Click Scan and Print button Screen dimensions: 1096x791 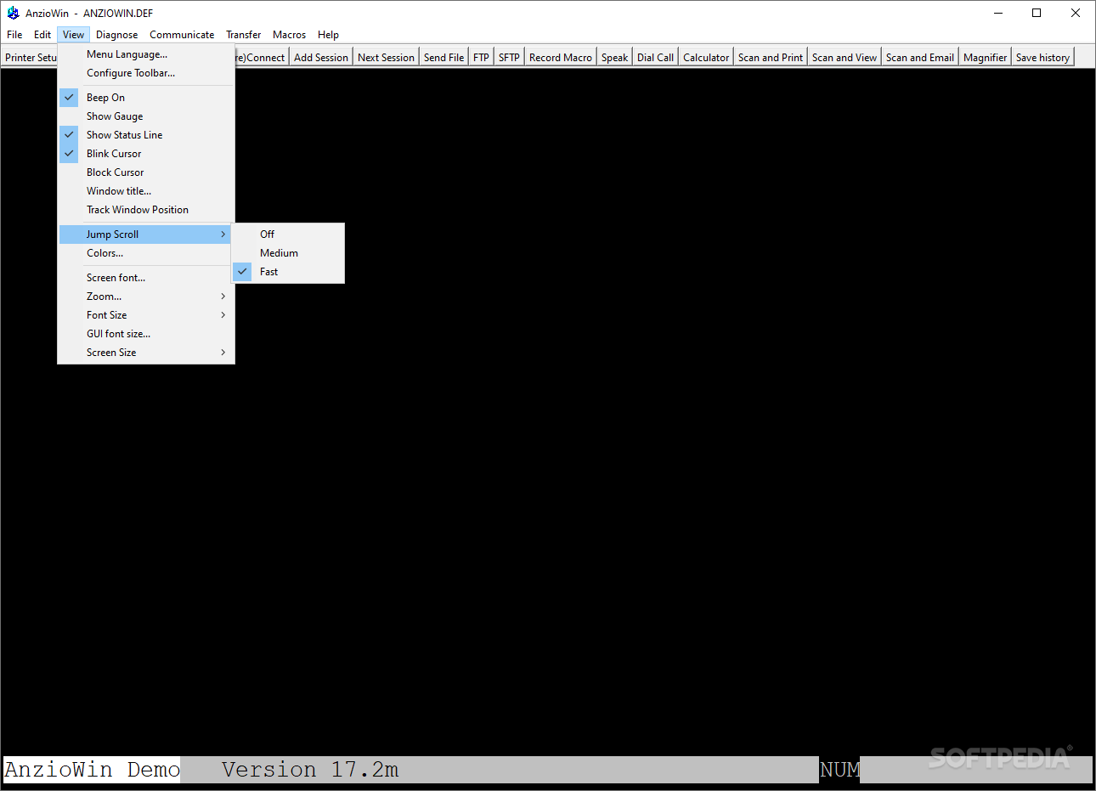tap(771, 58)
